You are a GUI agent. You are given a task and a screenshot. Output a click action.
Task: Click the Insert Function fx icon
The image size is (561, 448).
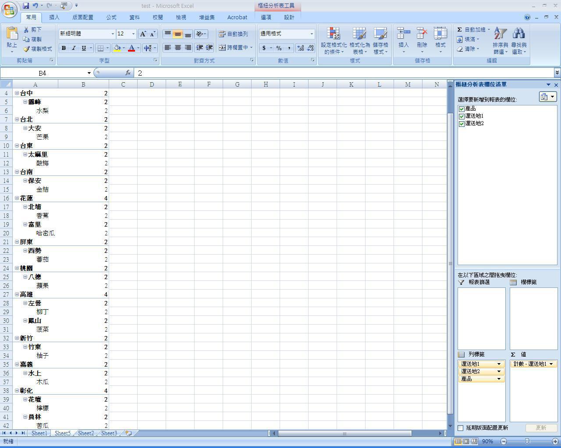click(x=128, y=73)
